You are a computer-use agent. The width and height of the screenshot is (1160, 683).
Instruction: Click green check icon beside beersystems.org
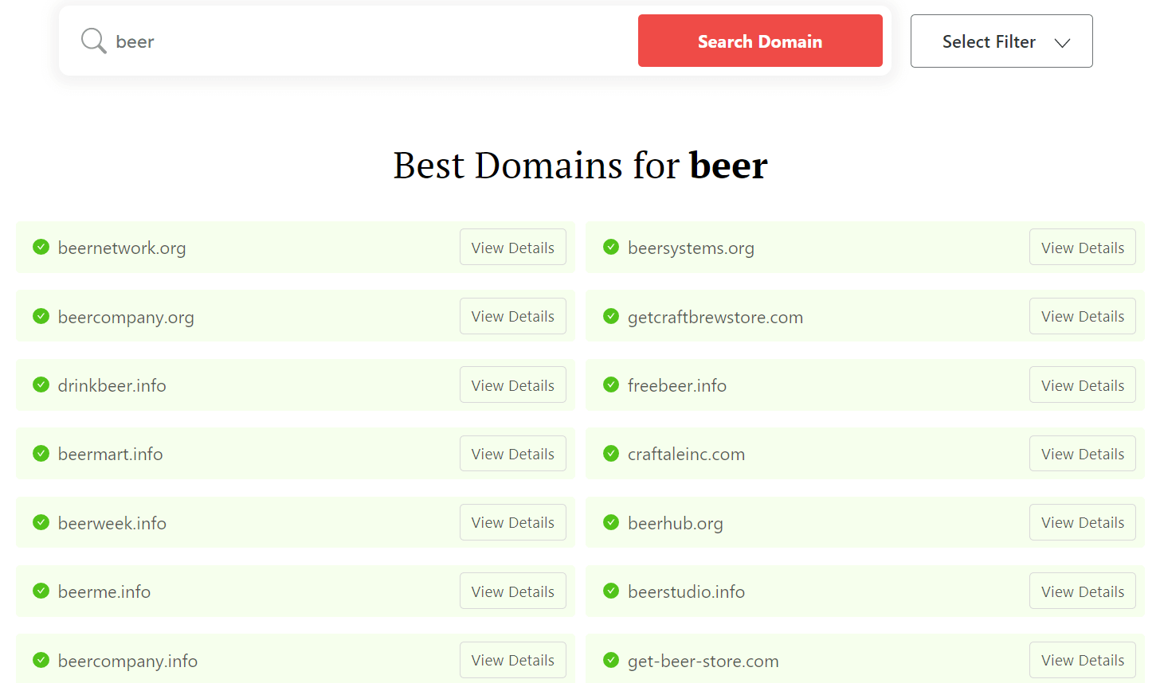point(611,248)
